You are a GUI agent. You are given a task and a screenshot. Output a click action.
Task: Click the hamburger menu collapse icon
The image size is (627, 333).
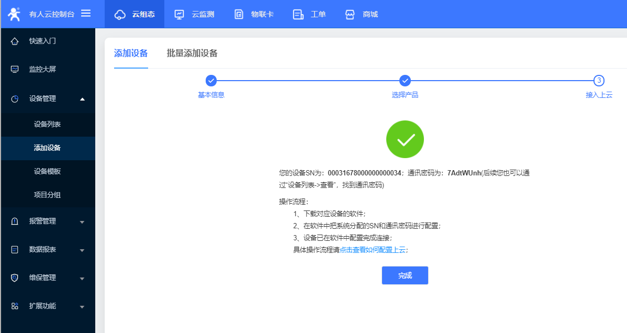pyautogui.click(x=86, y=14)
